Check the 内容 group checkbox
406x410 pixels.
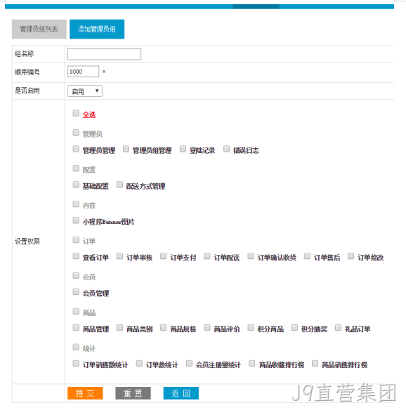76,204
